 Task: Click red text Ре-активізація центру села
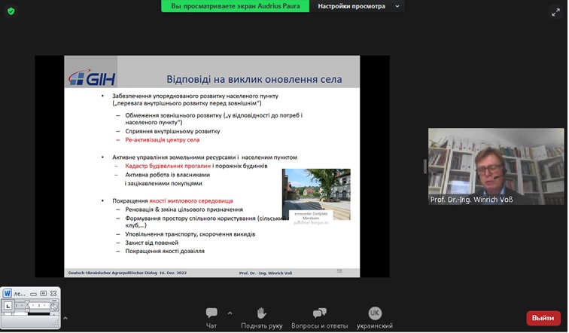point(163,140)
